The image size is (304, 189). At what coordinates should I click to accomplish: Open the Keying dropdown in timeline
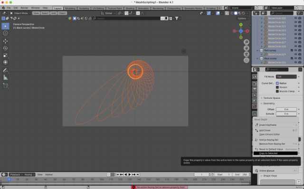[x=29, y=174]
